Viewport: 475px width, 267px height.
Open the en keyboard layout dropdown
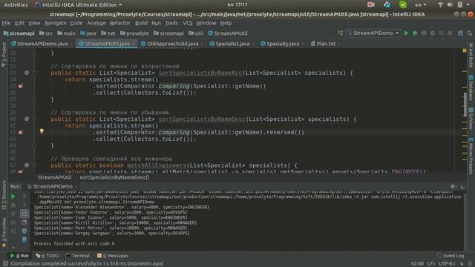click(421, 4)
